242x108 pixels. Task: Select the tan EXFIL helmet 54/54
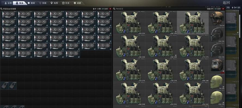[217, 19]
